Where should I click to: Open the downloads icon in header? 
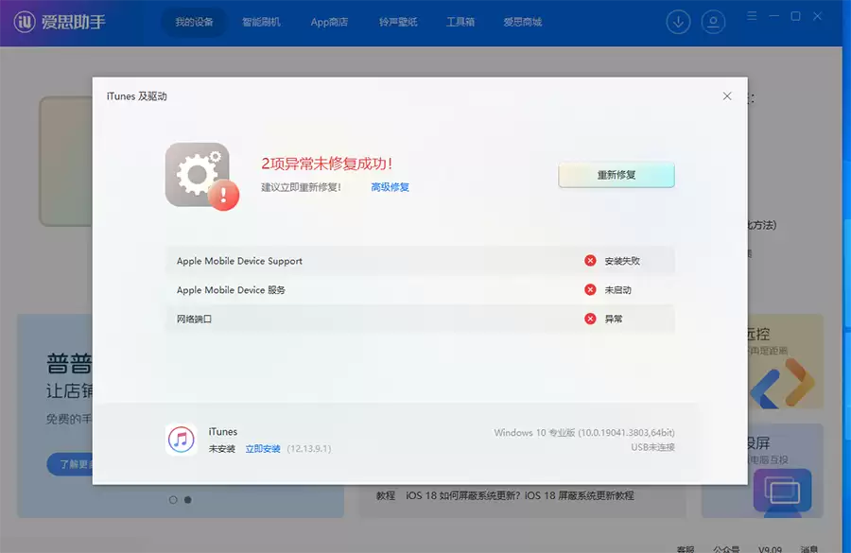(678, 23)
